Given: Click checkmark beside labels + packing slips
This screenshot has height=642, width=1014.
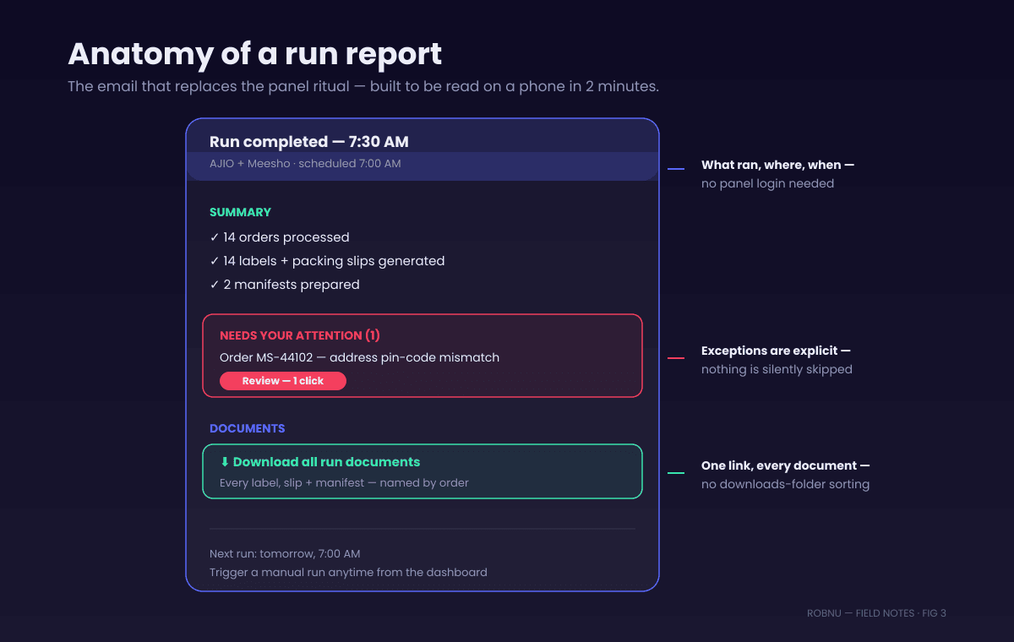Looking at the screenshot, I should (215, 261).
